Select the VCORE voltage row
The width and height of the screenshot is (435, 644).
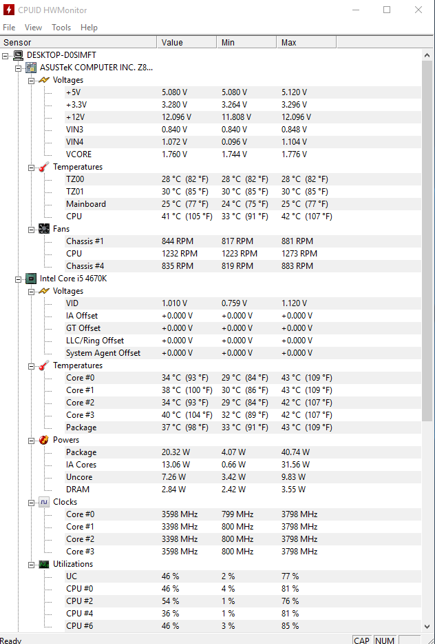pos(78,154)
